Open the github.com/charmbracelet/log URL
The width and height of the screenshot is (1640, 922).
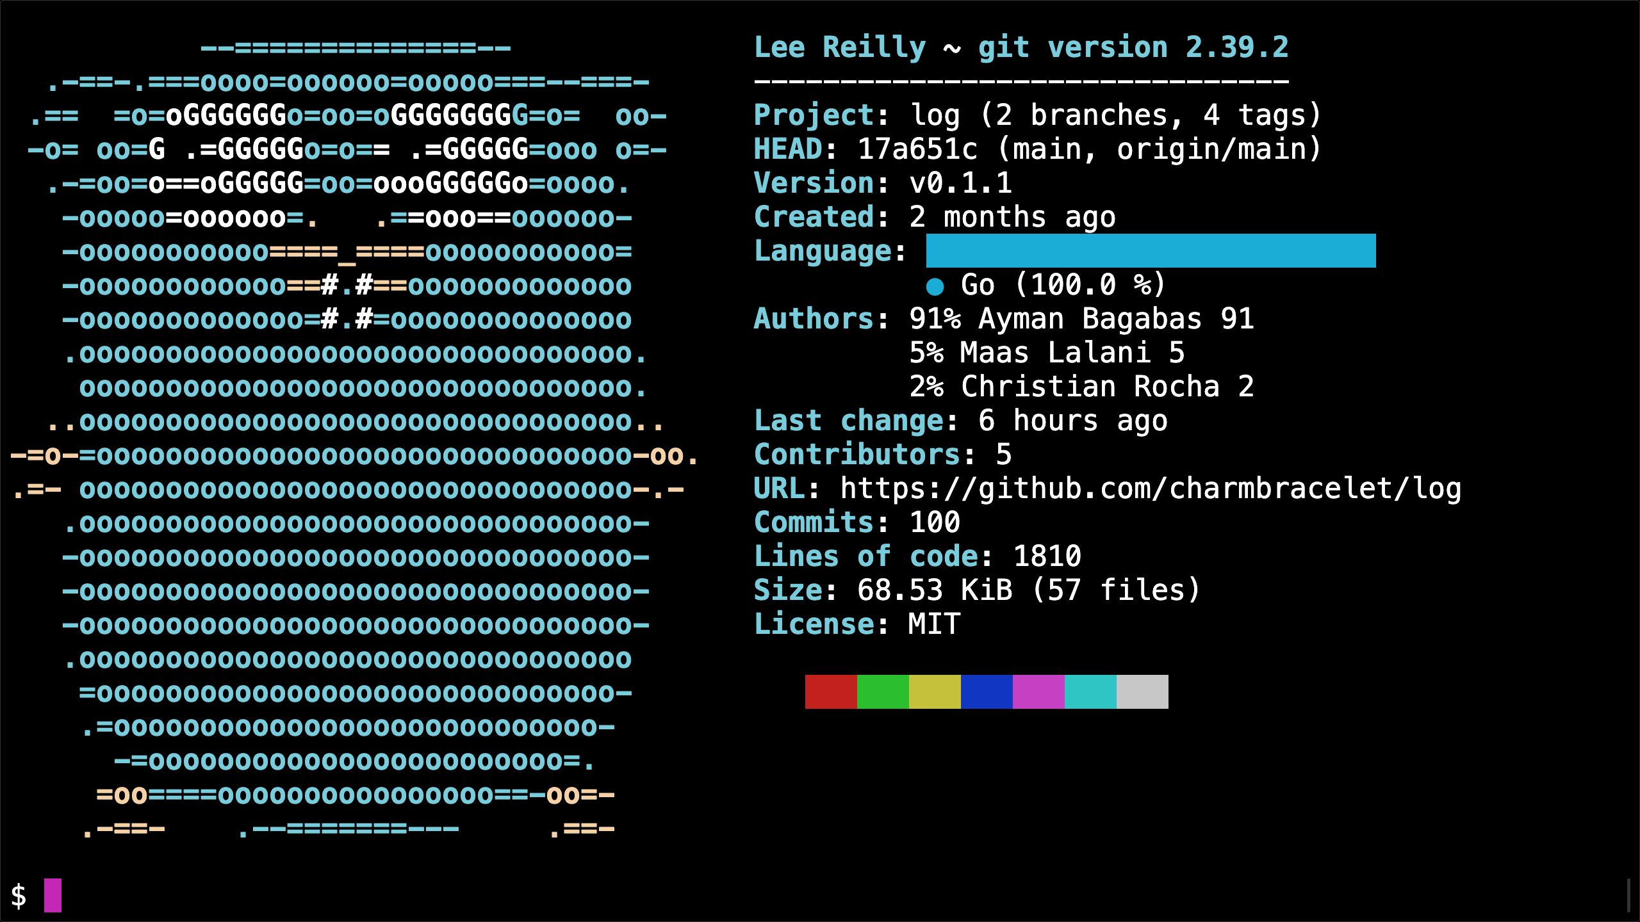point(1151,489)
